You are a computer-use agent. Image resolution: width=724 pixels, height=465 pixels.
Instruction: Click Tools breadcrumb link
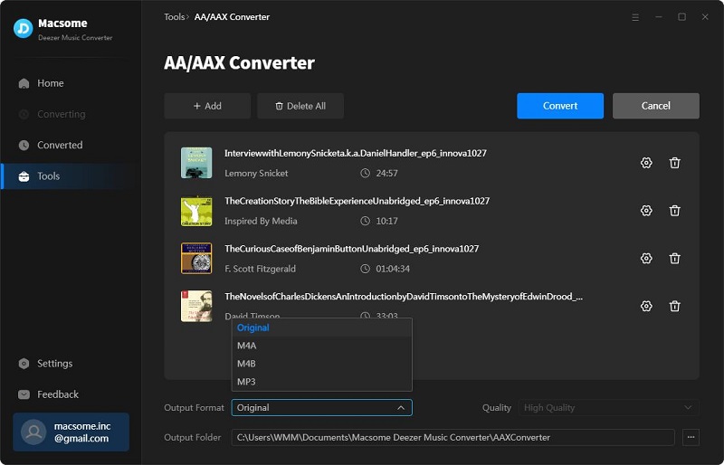pos(174,17)
